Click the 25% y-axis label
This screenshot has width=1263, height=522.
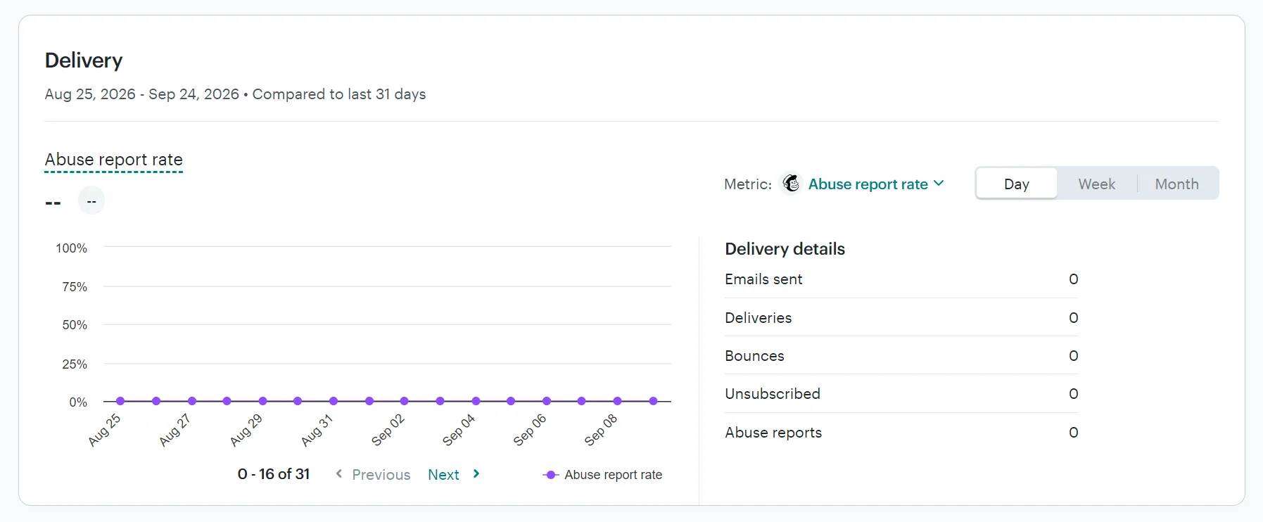[75, 364]
